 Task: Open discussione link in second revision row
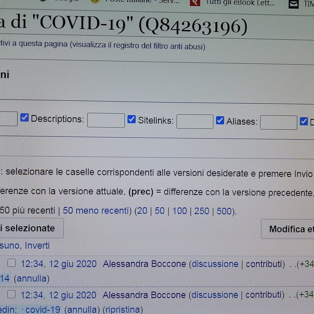[215, 295]
